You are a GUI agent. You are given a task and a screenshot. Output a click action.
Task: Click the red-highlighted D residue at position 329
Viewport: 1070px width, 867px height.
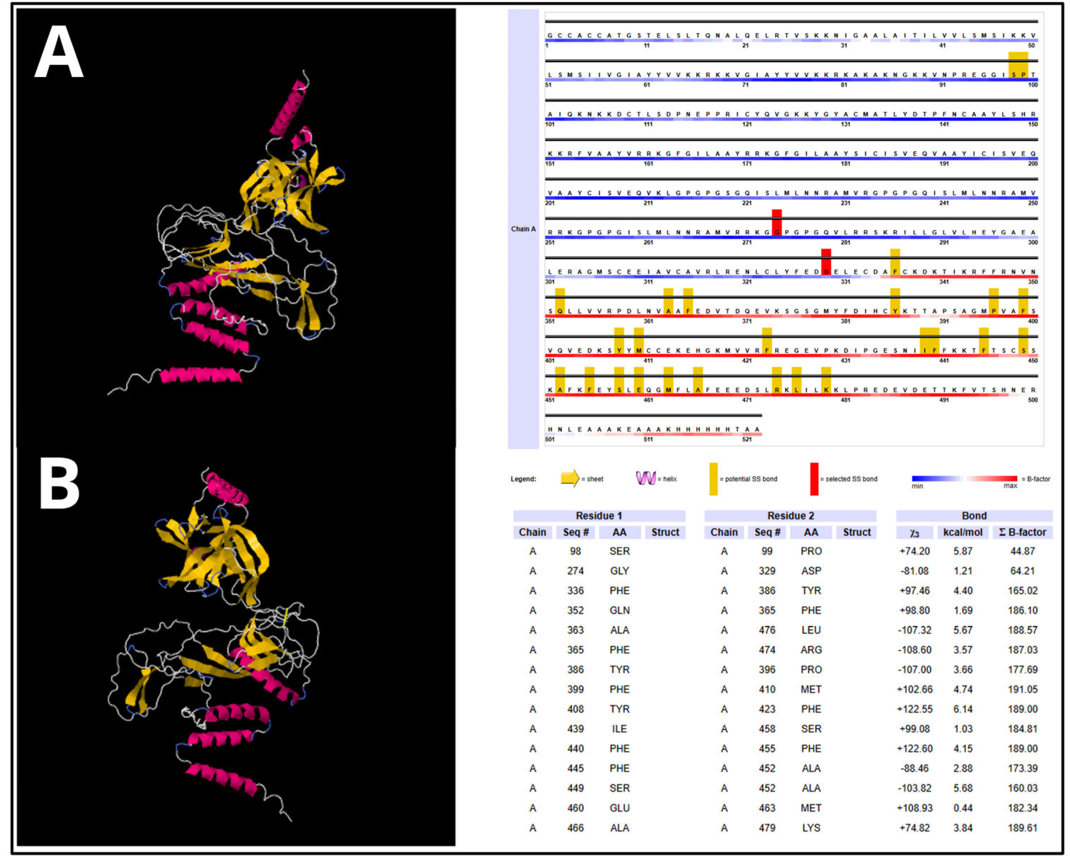(x=826, y=262)
